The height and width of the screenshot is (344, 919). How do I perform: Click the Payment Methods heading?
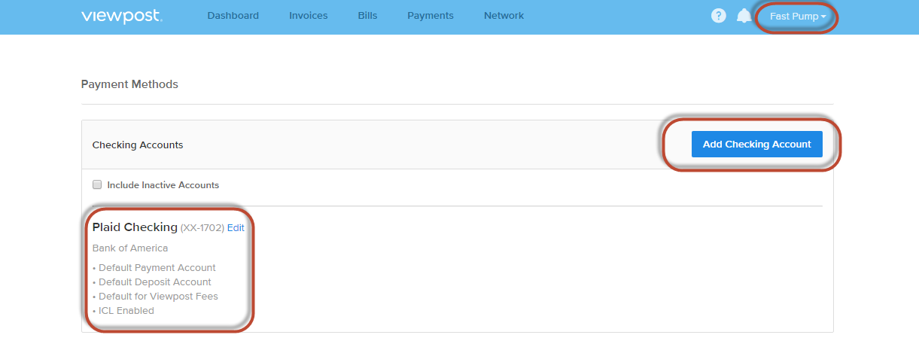point(129,84)
